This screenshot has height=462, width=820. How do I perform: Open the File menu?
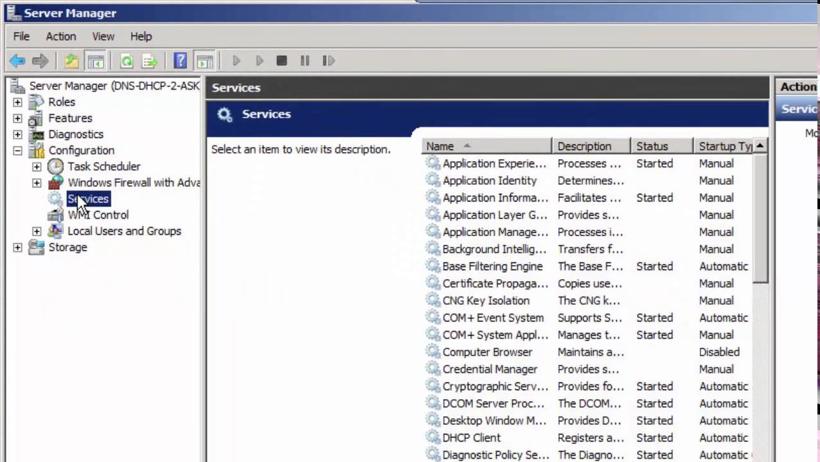21,37
